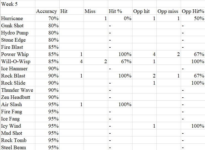The height and width of the screenshot is (150, 205).
Task: Click Air Slash's 100% hit percentage cell
Action: point(120,105)
